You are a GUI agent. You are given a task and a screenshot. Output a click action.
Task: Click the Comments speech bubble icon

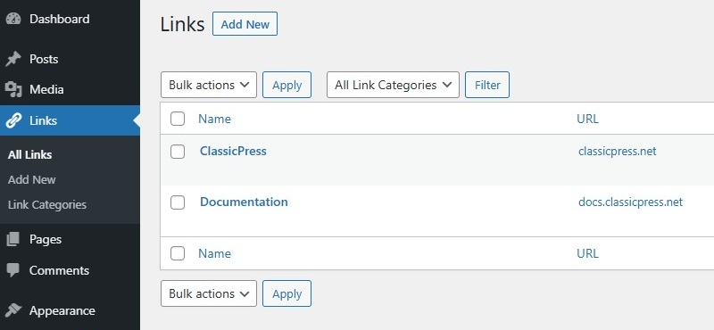click(13, 270)
